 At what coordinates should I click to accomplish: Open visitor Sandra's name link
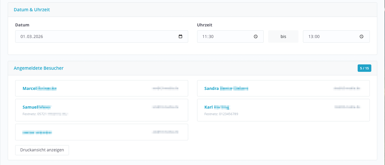[226, 88]
